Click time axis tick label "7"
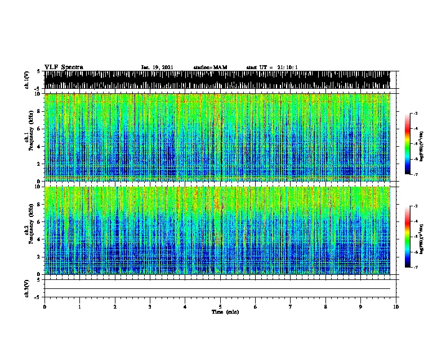The image size is (446, 344). pyautogui.click(x=291, y=307)
